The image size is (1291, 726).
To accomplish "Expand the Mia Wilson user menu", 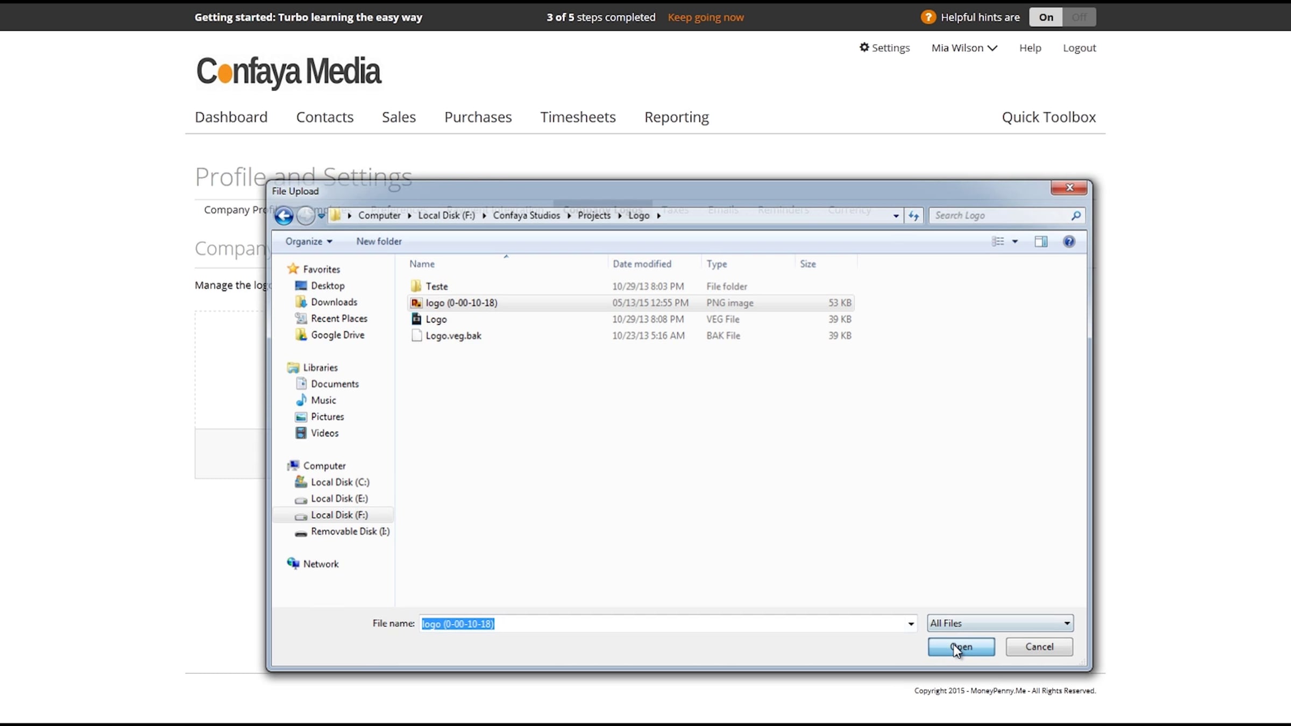I will pyautogui.click(x=964, y=48).
